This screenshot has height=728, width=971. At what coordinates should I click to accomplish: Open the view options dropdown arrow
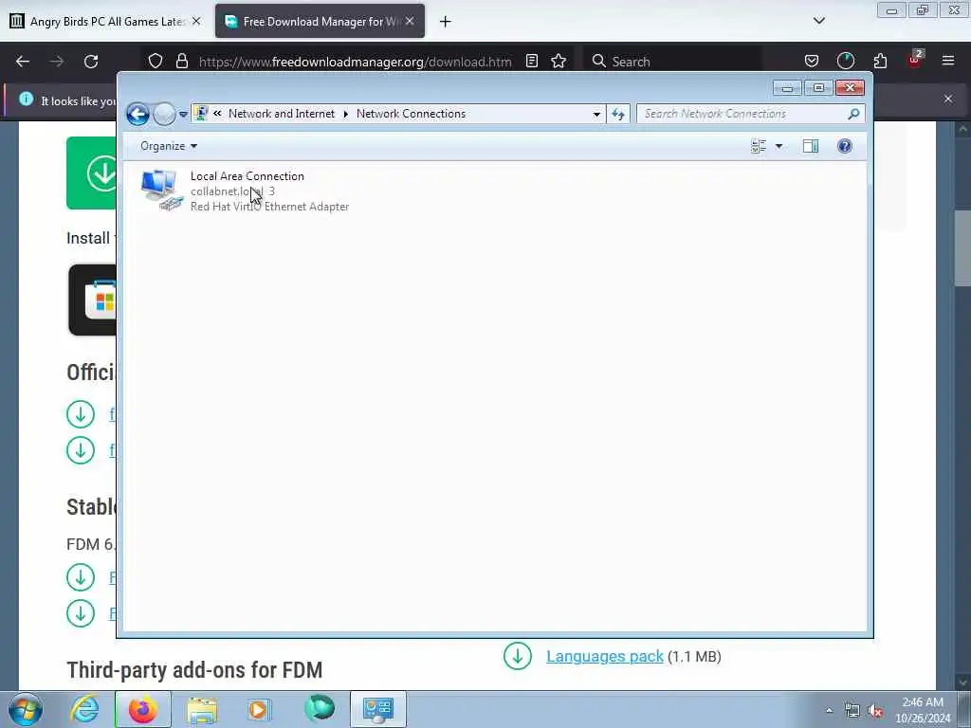click(x=779, y=146)
